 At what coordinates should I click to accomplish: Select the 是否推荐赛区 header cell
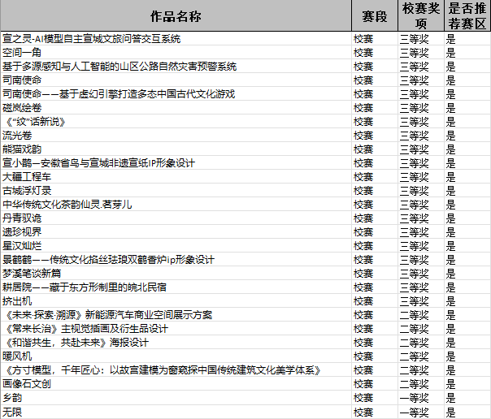tap(467, 16)
